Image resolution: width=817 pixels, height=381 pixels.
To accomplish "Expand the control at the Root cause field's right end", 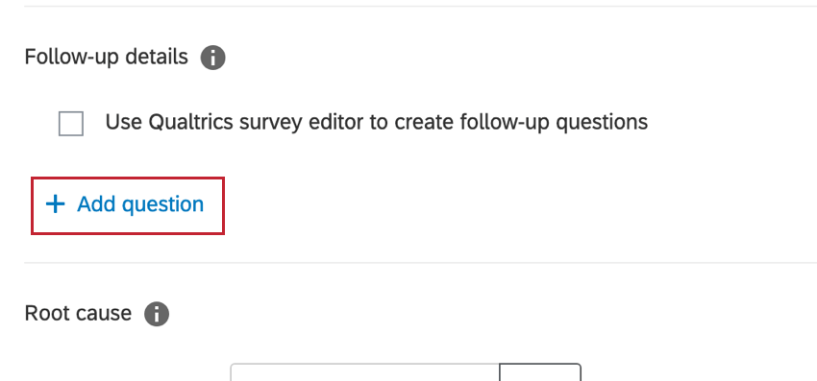I will (540, 372).
